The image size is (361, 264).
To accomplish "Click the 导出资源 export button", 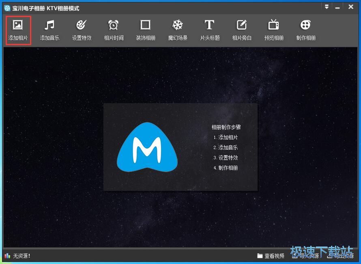I will (x=340, y=256).
